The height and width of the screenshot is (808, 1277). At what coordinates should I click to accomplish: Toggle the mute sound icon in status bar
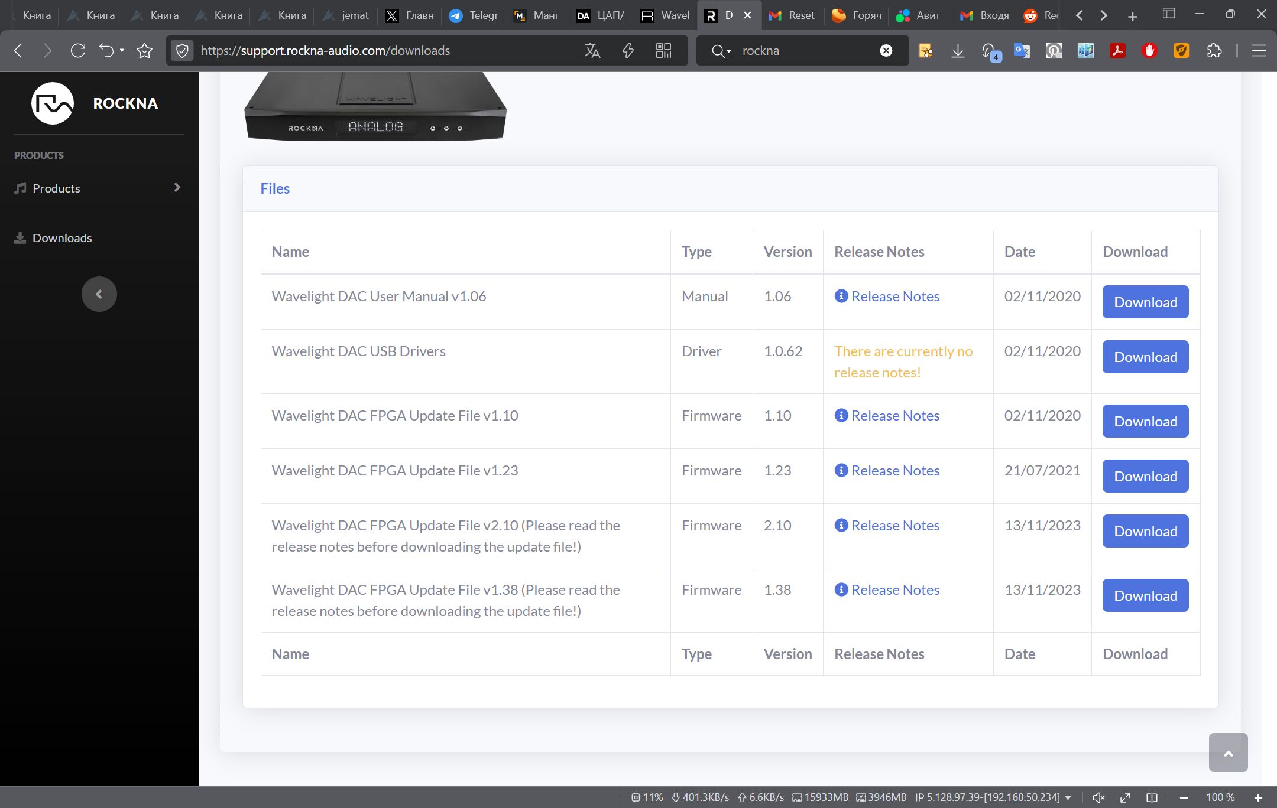1098,797
